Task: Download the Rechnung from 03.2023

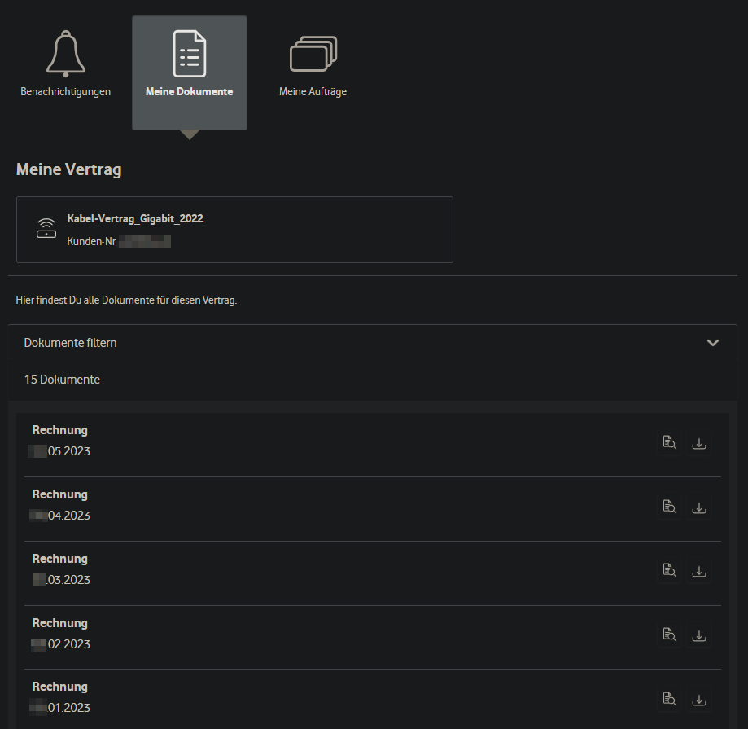Action: [x=699, y=571]
